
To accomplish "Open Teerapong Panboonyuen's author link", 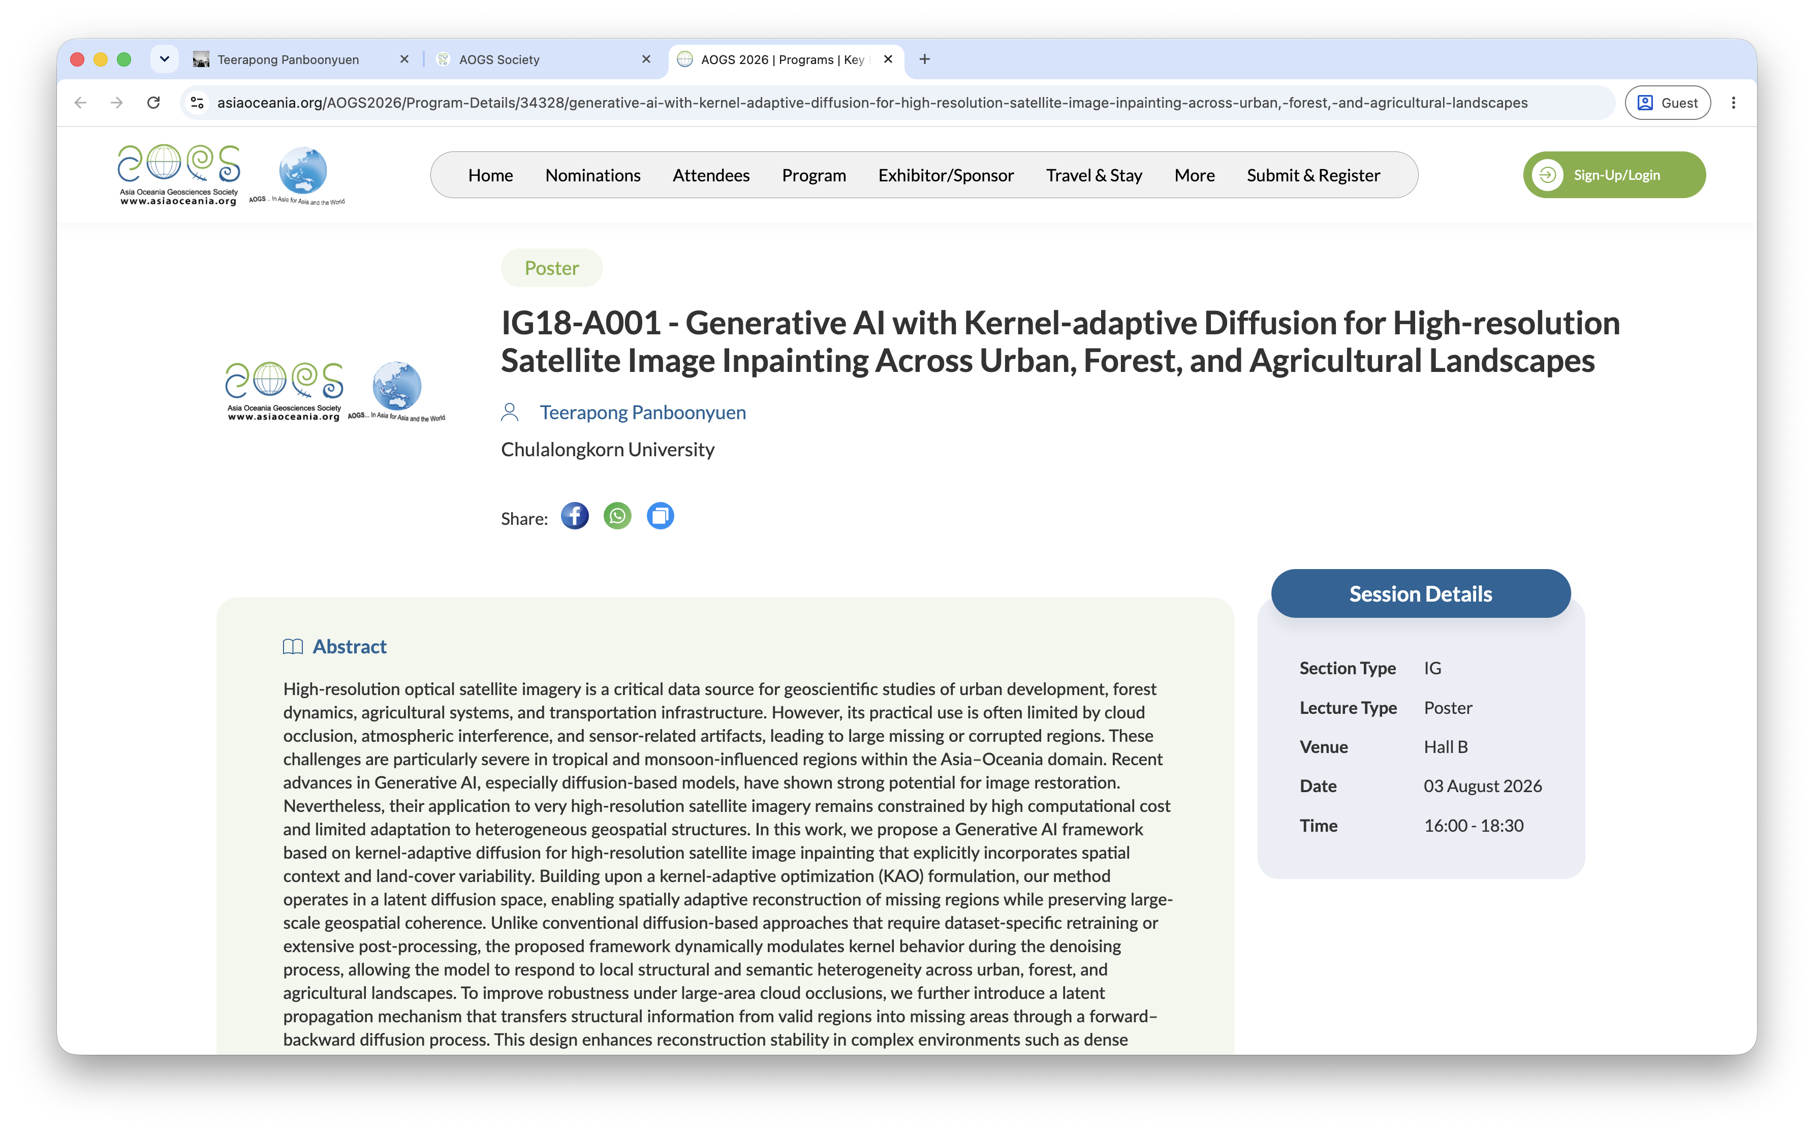I will 643,413.
